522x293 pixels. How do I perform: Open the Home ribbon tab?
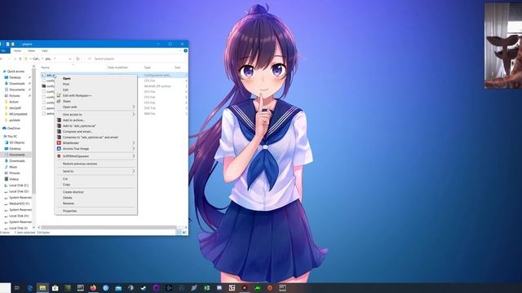[17, 50]
